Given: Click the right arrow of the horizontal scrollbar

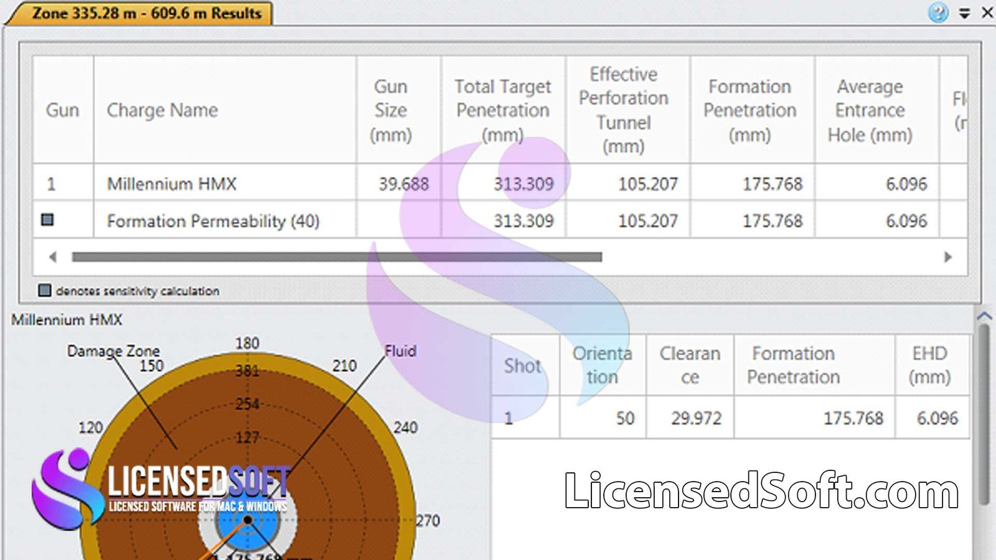Looking at the screenshot, I should [948, 256].
